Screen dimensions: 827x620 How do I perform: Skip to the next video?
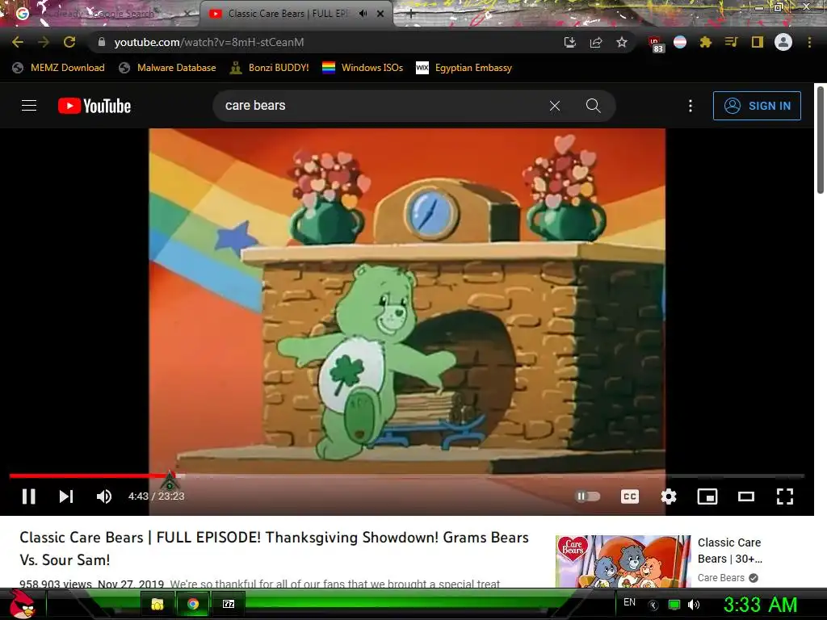(66, 496)
